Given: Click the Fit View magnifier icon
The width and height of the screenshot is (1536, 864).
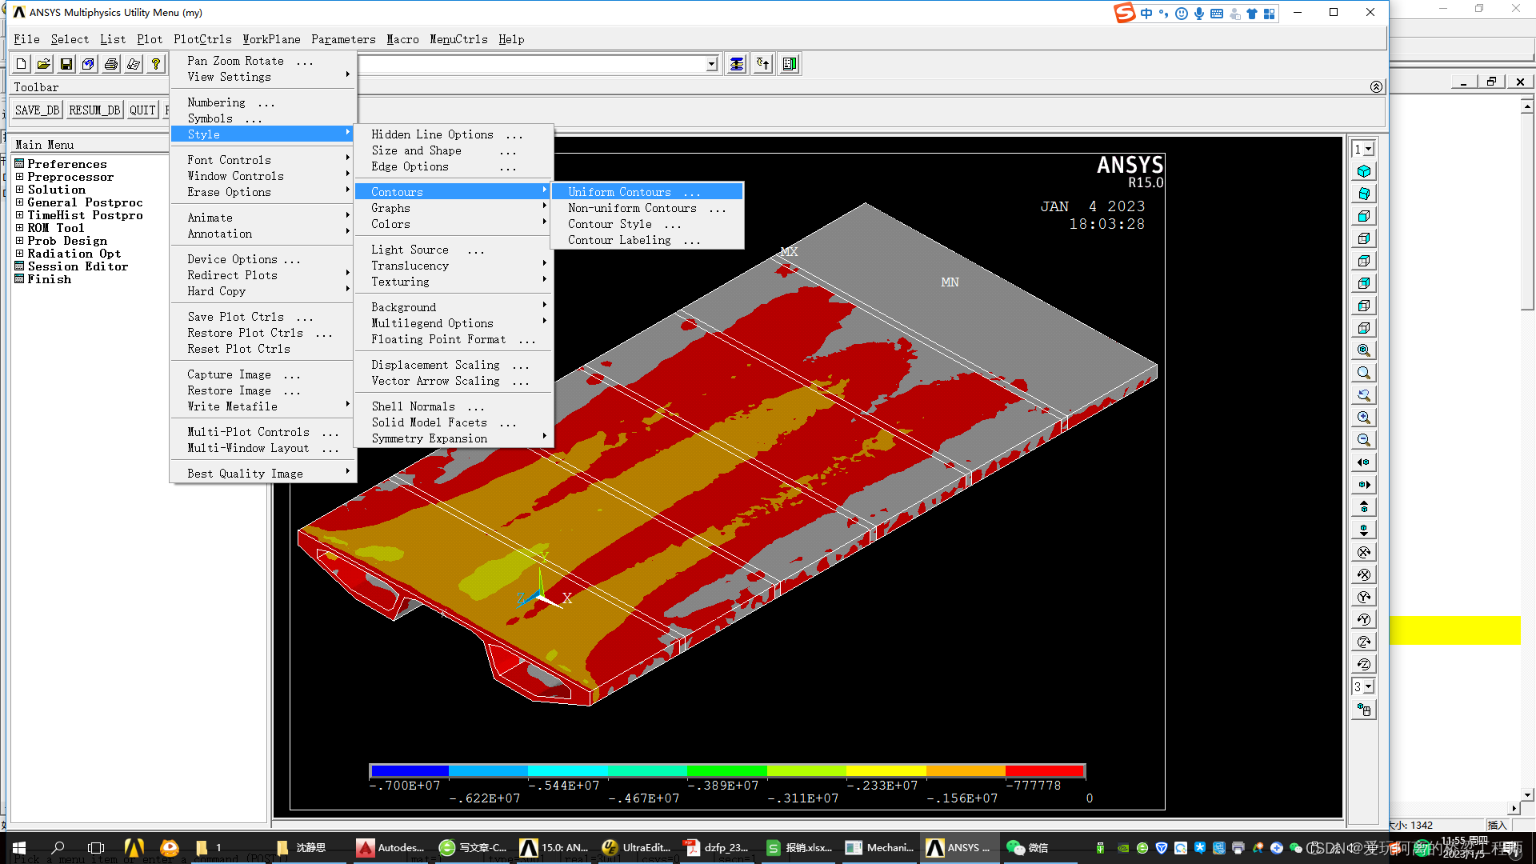Looking at the screenshot, I should (x=1364, y=350).
